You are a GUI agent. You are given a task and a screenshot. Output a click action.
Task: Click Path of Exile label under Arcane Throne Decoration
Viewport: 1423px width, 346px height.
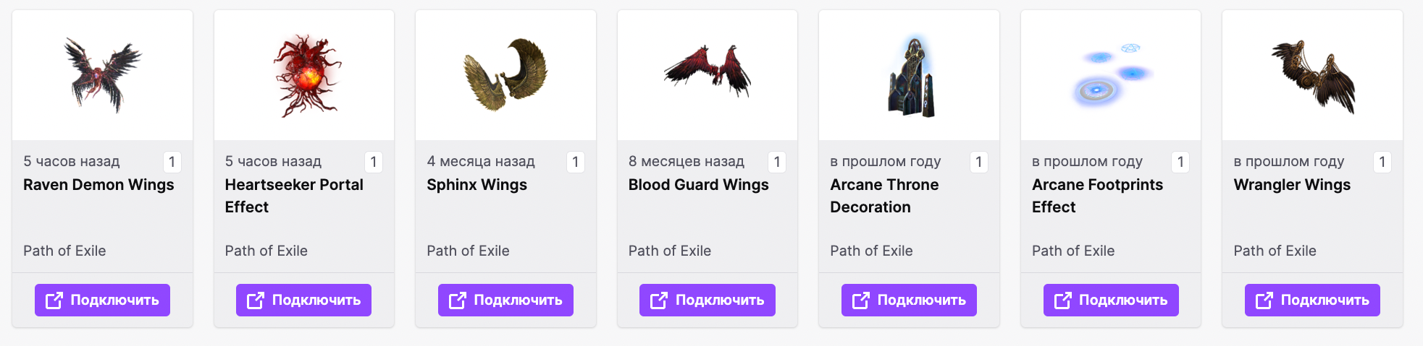tap(871, 251)
